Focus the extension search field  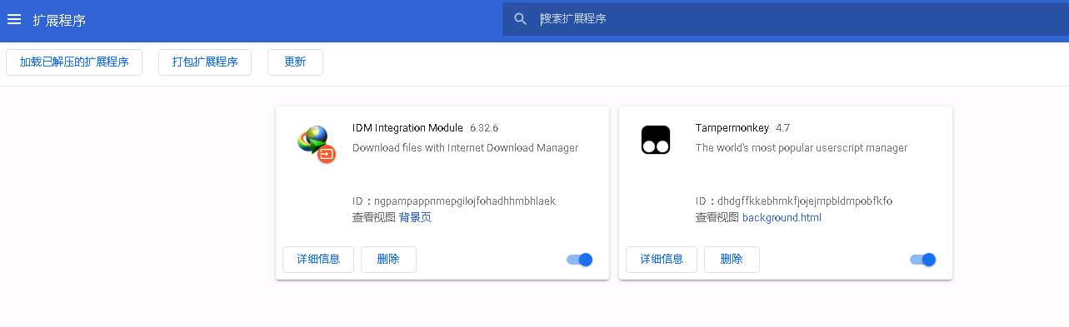(785, 18)
